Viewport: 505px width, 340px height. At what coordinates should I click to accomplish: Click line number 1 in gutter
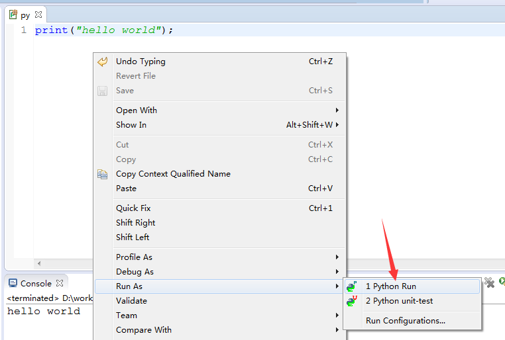pyautogui.click(x=23, y=30)
